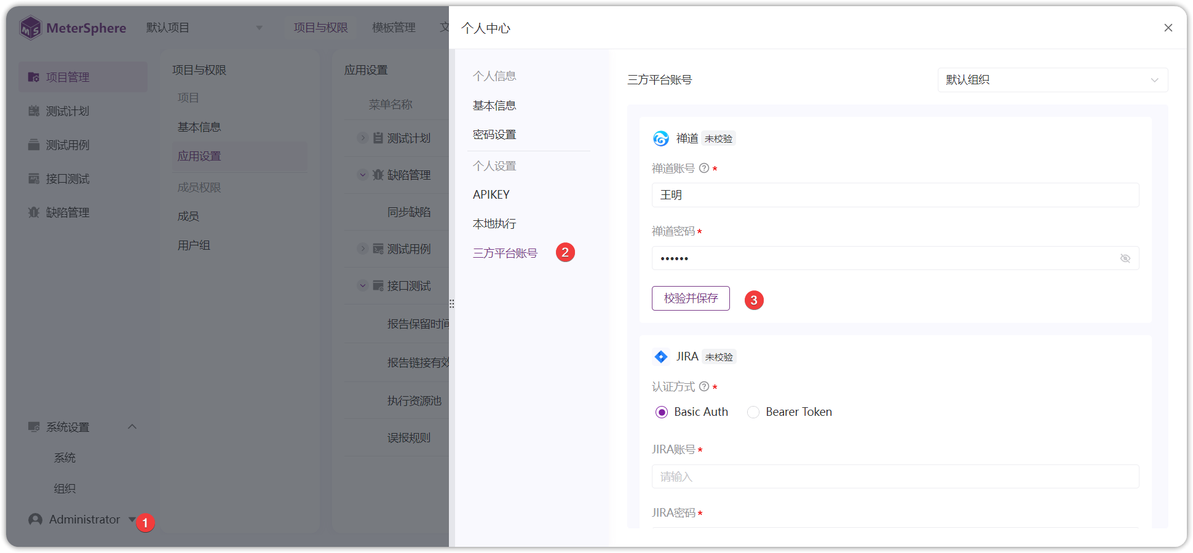The image size is (1193, 553).
Task: Show the 禅道密码 via eye icon
Action: (x=1125, y=258)
